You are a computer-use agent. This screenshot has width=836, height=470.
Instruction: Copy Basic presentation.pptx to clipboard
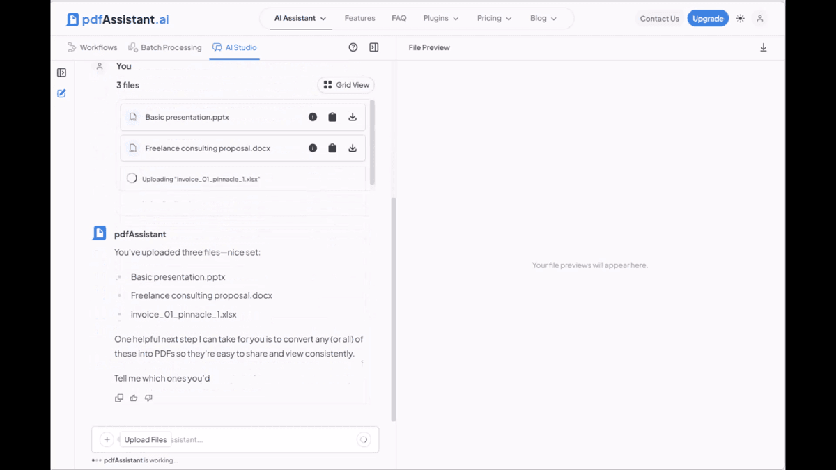pyautogui.click(x=332, y=117)
